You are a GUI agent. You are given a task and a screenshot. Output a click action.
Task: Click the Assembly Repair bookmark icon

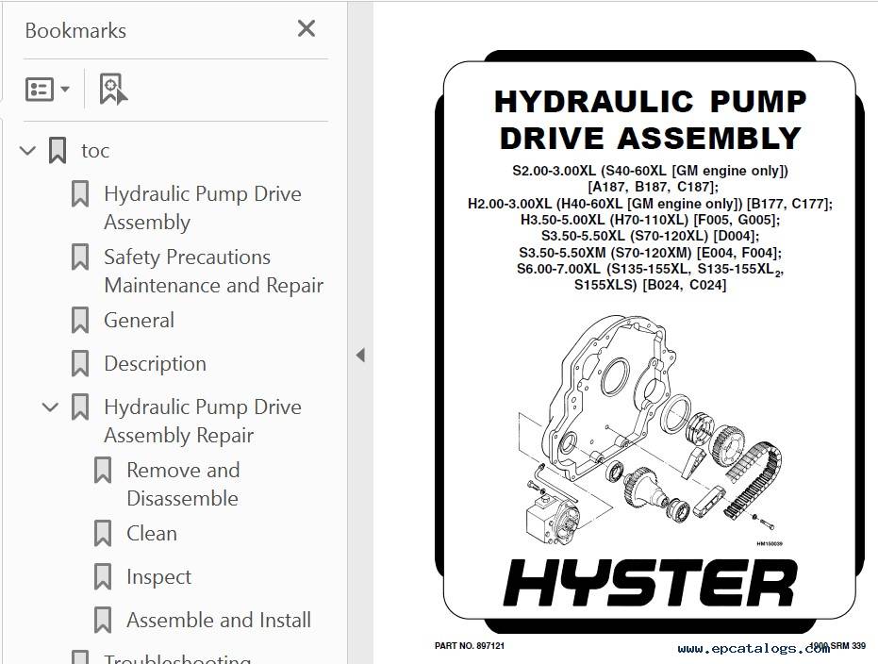click(x=80, y=407)
